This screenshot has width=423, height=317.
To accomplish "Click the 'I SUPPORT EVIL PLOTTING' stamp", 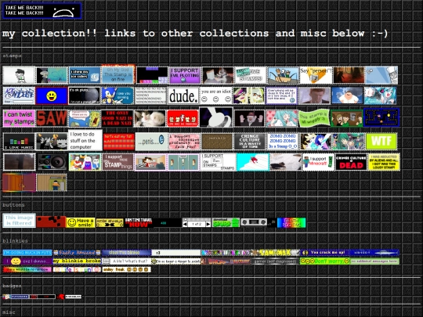I will tap(185, 75).
